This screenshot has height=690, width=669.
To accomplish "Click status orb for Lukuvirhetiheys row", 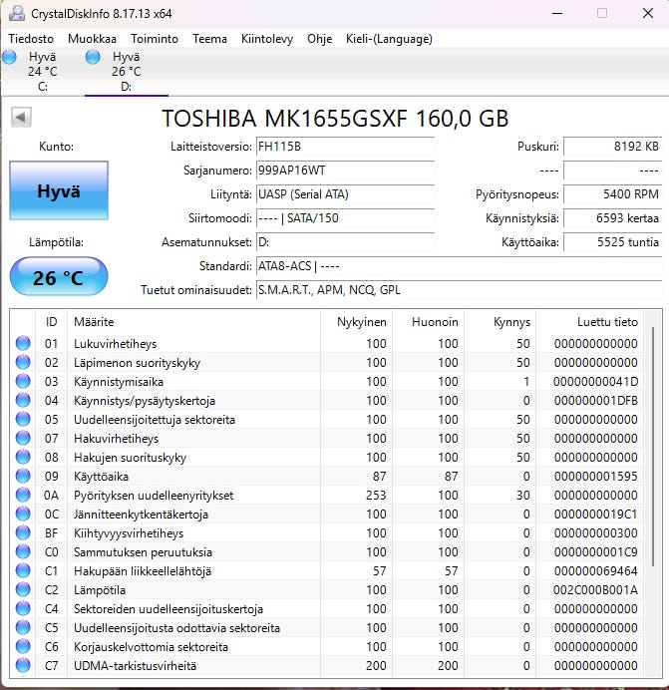I will (23, 344).
